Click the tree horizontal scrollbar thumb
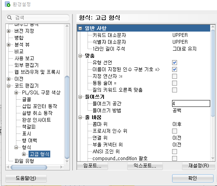Image resolution: width=217 pixels, height=186 pixels. [x=29, y=167]
